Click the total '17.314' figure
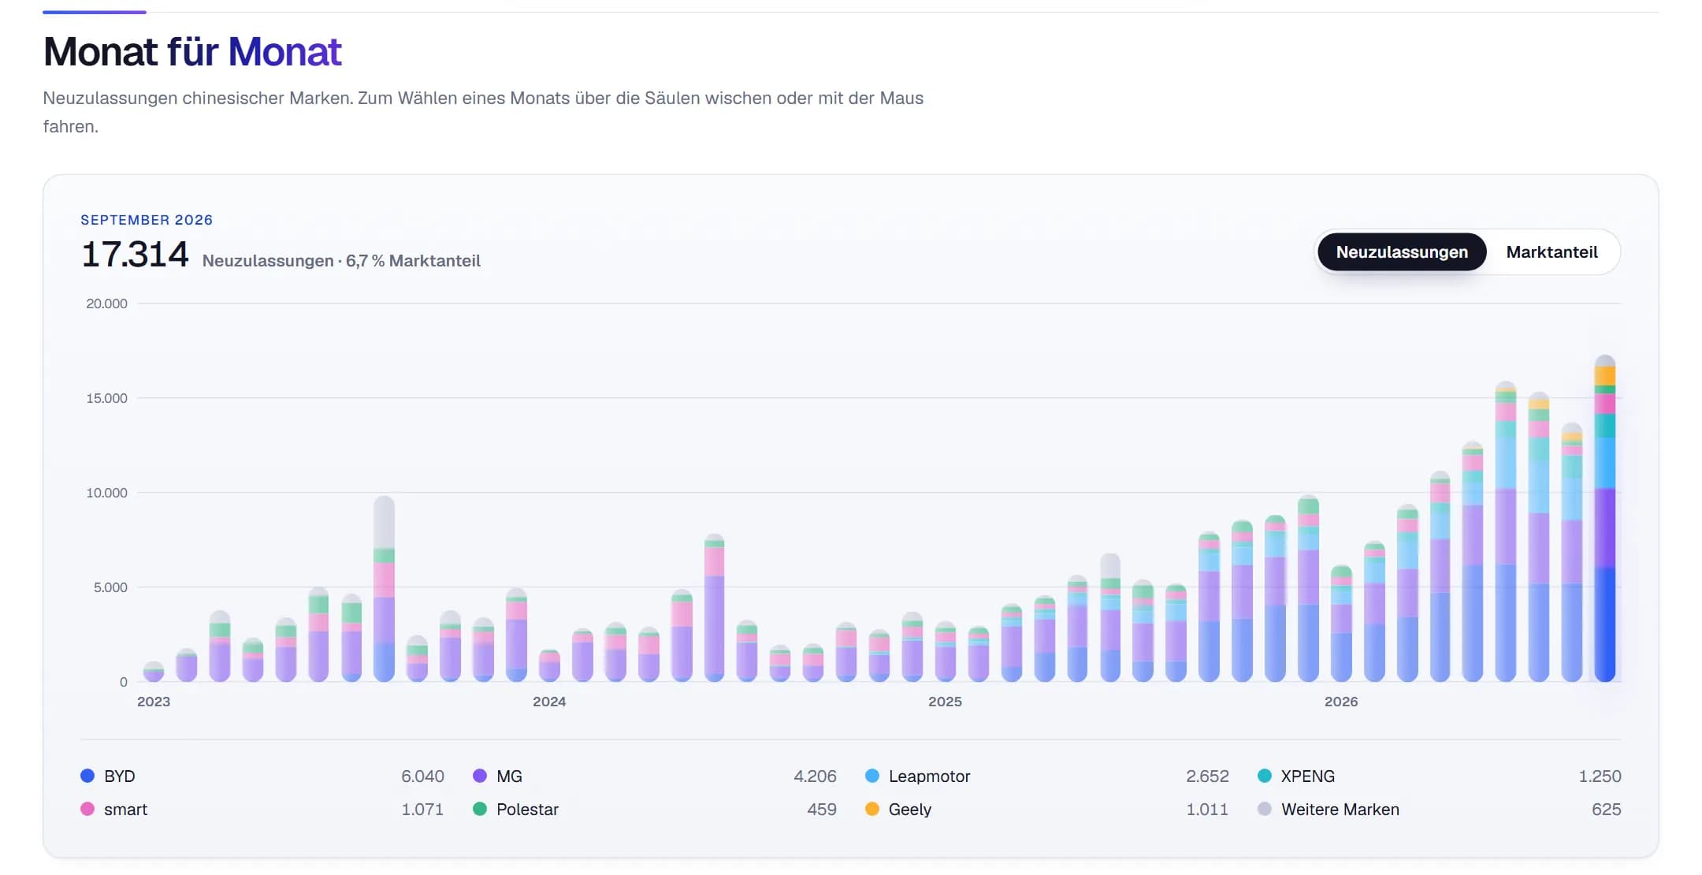Screen dimensions: 1702x875 (x=135, y=255)
